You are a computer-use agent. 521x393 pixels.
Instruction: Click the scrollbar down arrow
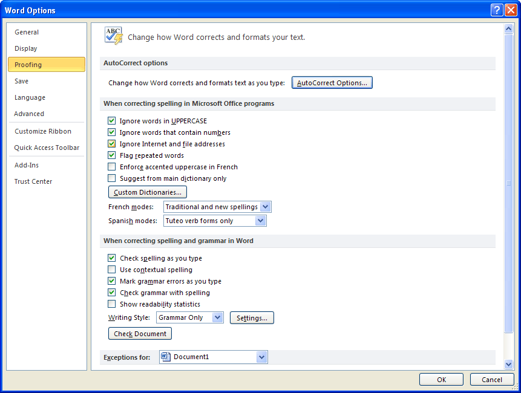[x=508, y=364]
